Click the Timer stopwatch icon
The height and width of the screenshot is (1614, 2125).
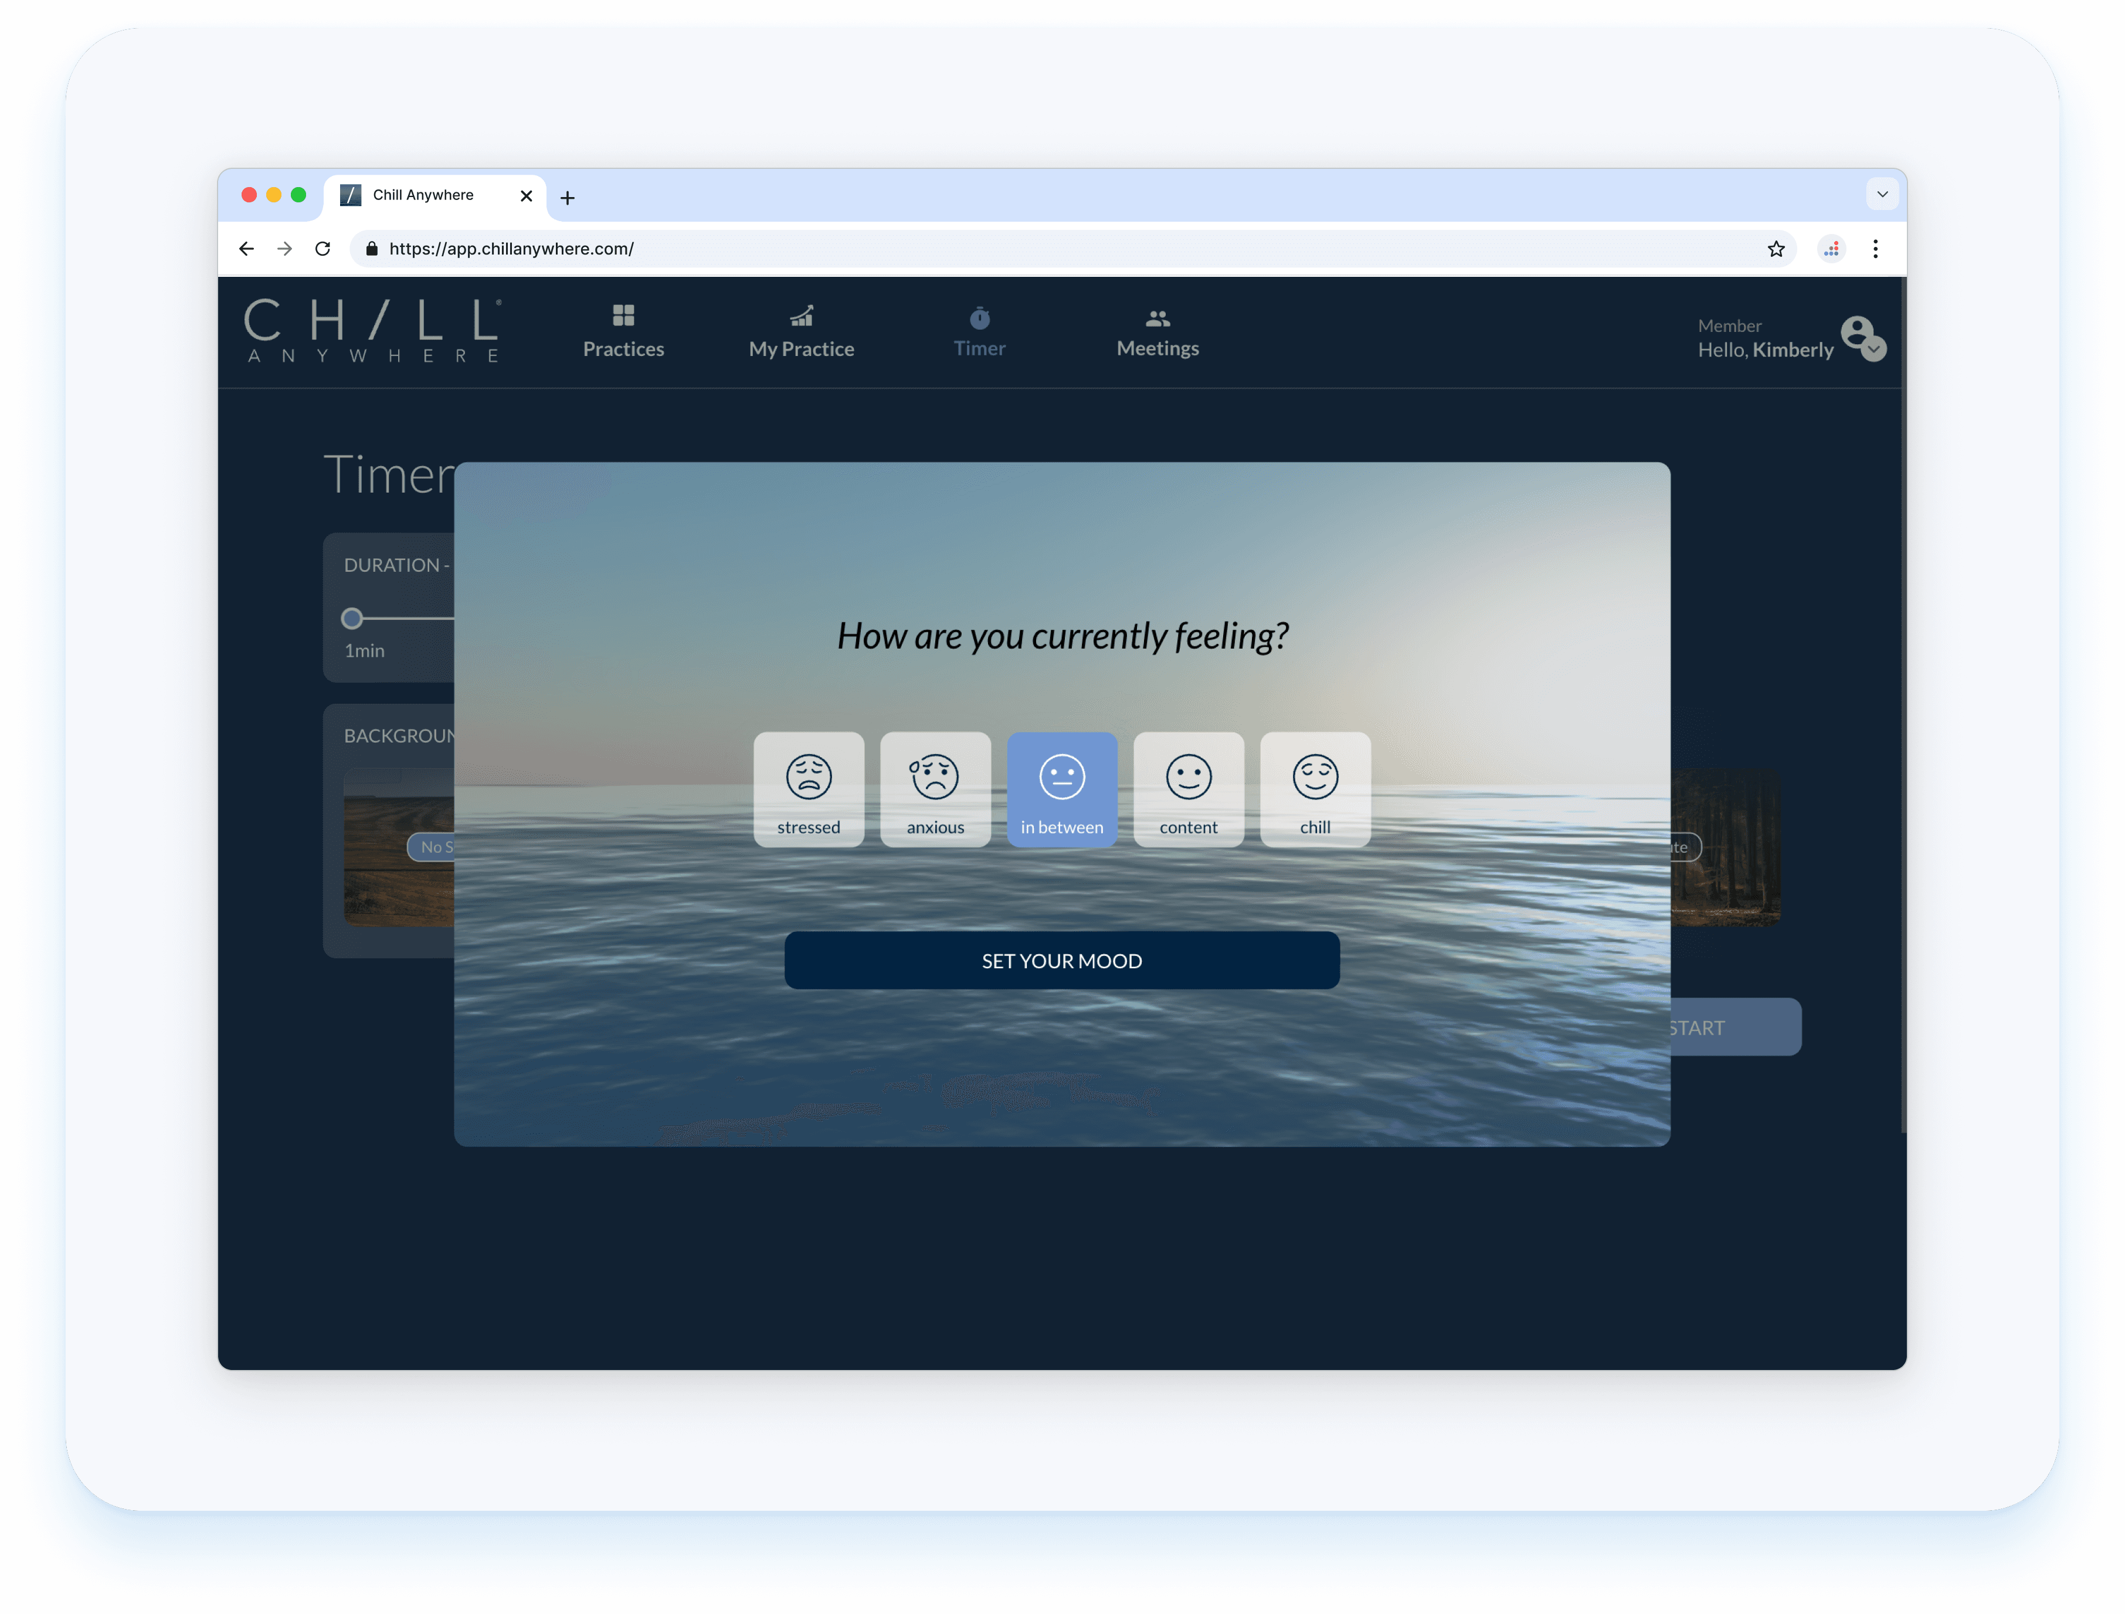click(x=979, y=318)
